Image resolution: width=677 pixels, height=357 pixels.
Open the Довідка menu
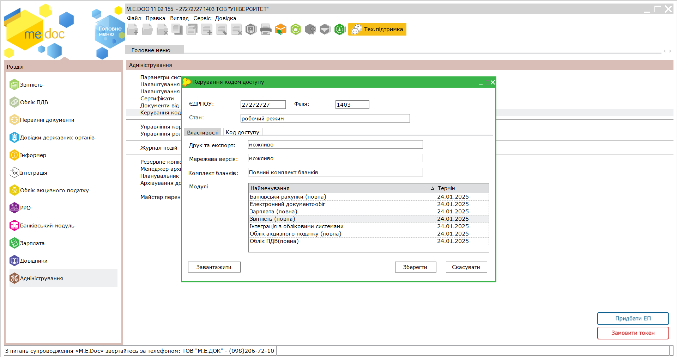click(225, 18)
